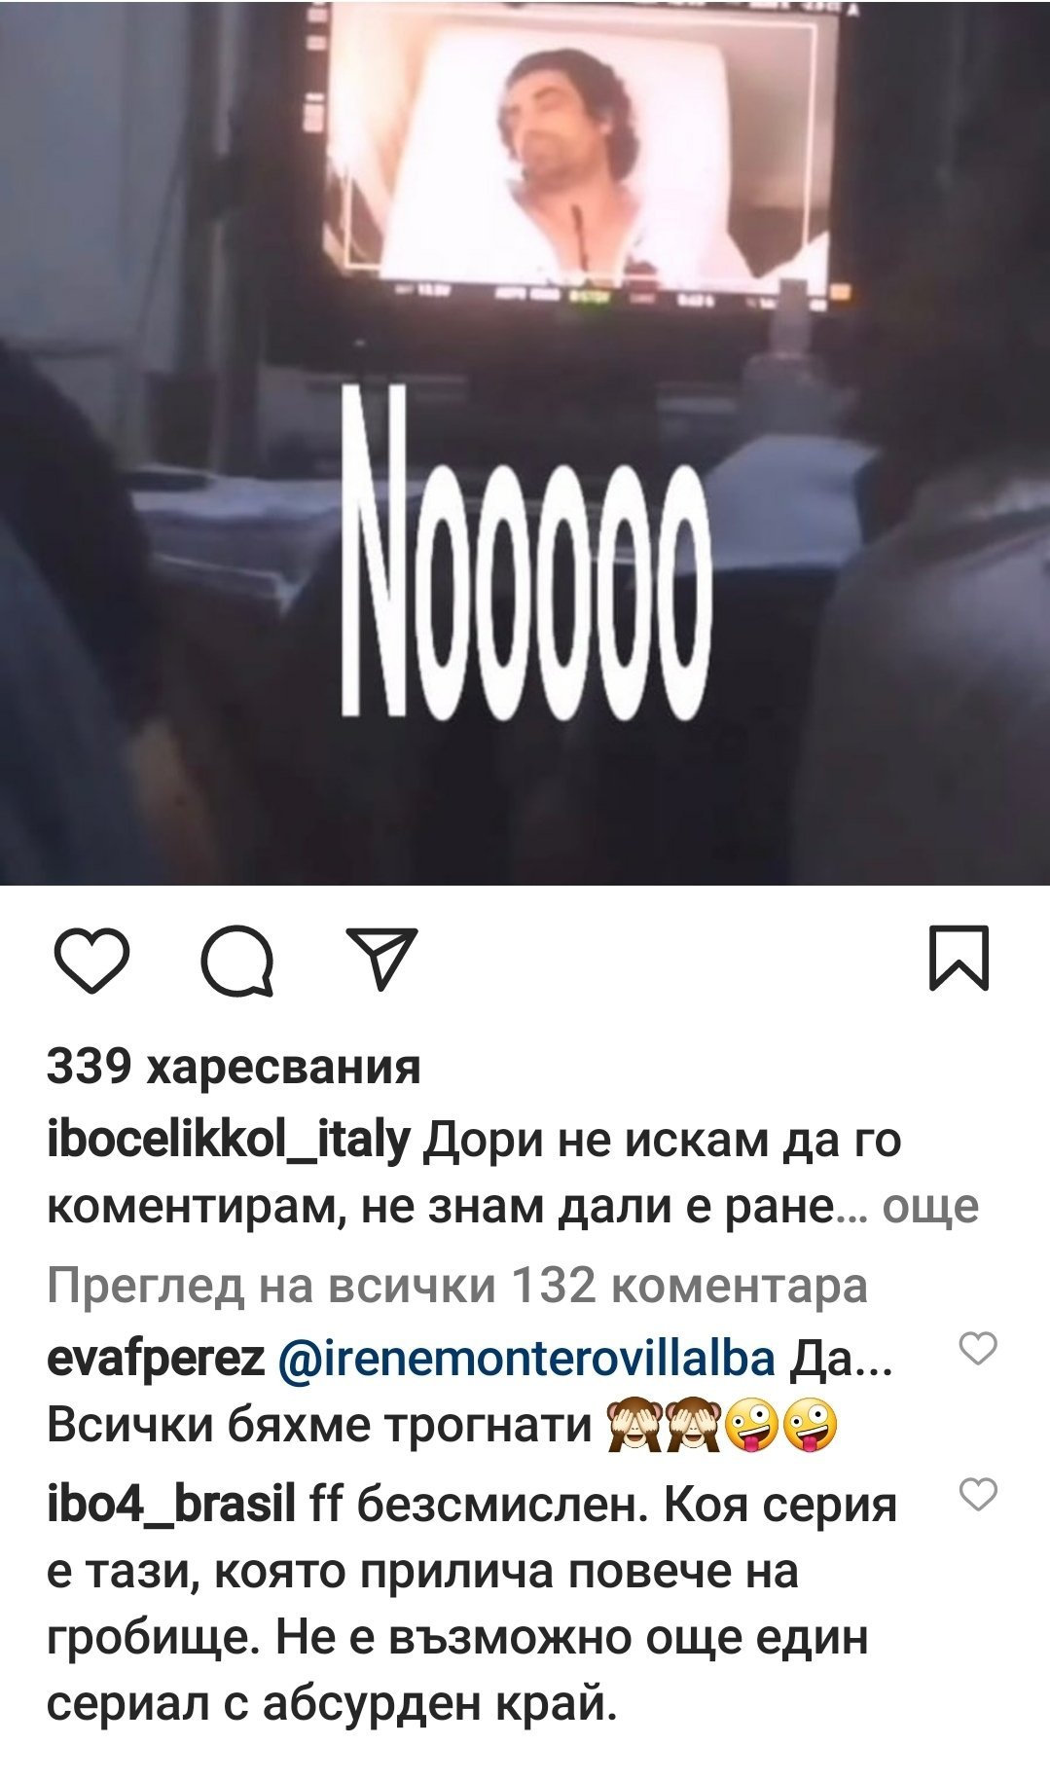Tap comment text 'Всички бяхме трогнати'
Image resolution: width=1050 pixels, height=1781 pixels.
coord(319,1427)
